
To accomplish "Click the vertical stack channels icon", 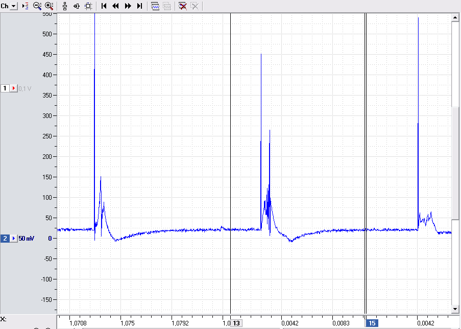I will coord(65,6).
